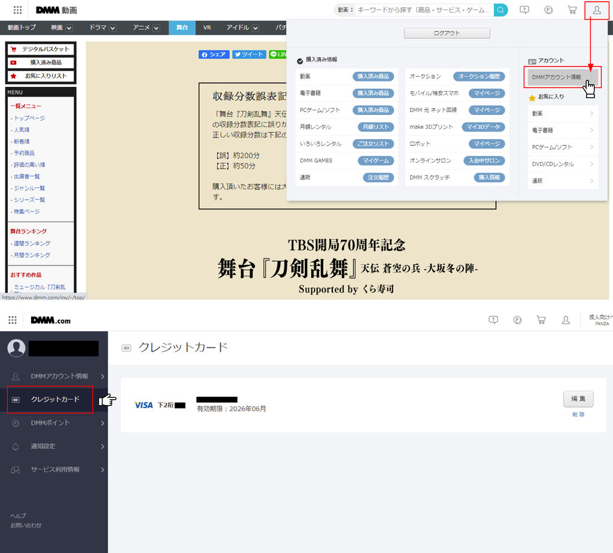The width and height of the screenshot is (613, 553).
Task: Click the 編集 button for the VISA card
Action: (578, 399)
